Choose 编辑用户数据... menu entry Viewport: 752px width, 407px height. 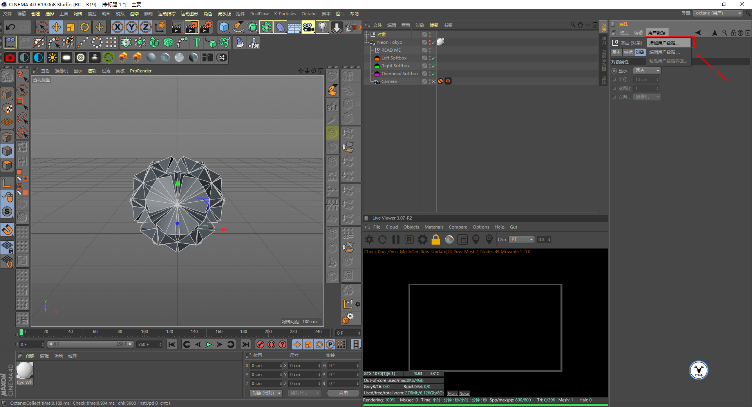tap(669, 52)
